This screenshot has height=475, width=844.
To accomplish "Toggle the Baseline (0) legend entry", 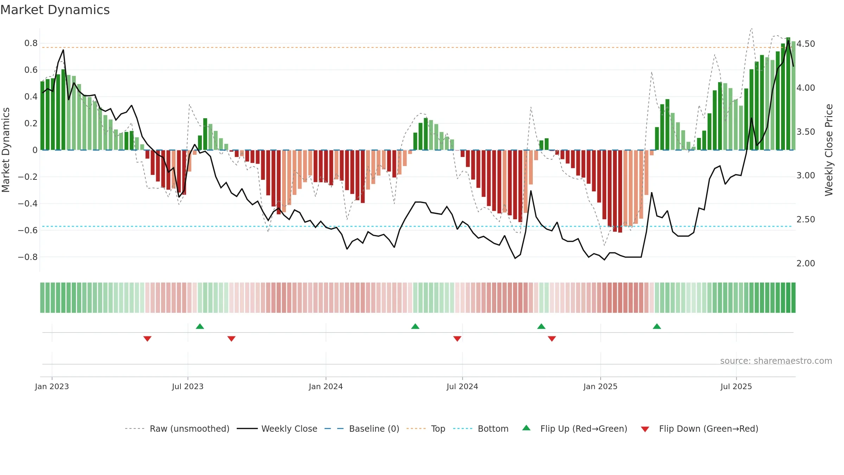I will (x=362, y=429).
